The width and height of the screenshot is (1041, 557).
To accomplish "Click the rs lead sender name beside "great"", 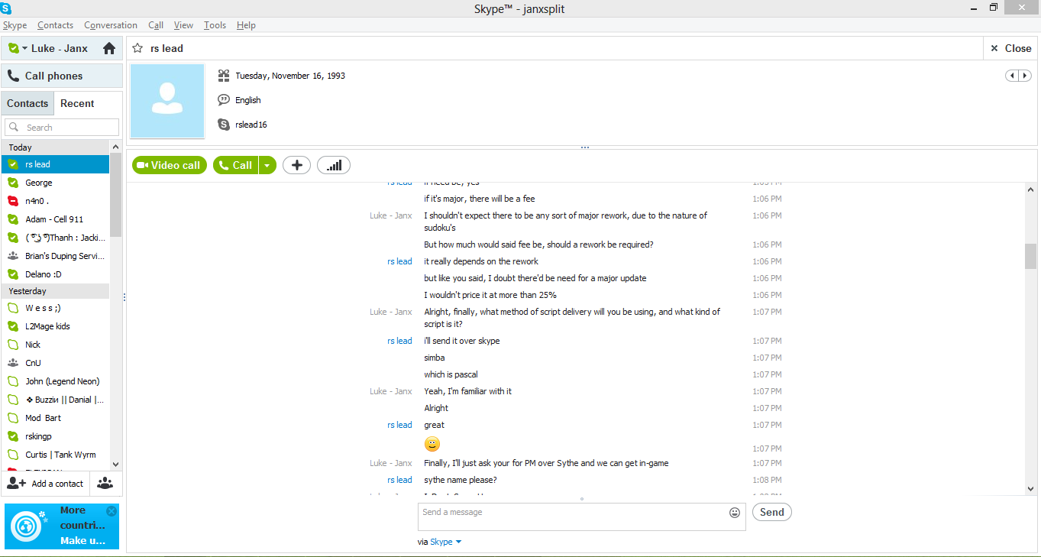I will [x=399, y=425].
